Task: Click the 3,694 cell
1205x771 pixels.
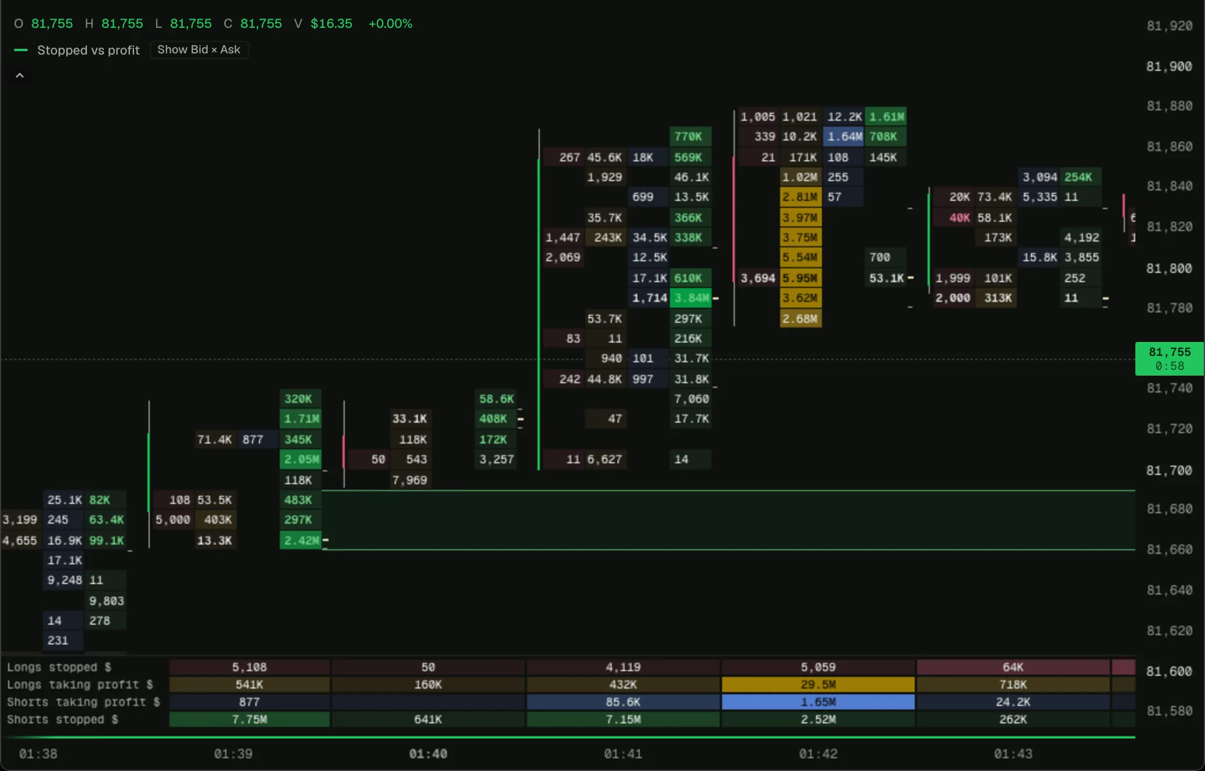Action: point(758,278)
